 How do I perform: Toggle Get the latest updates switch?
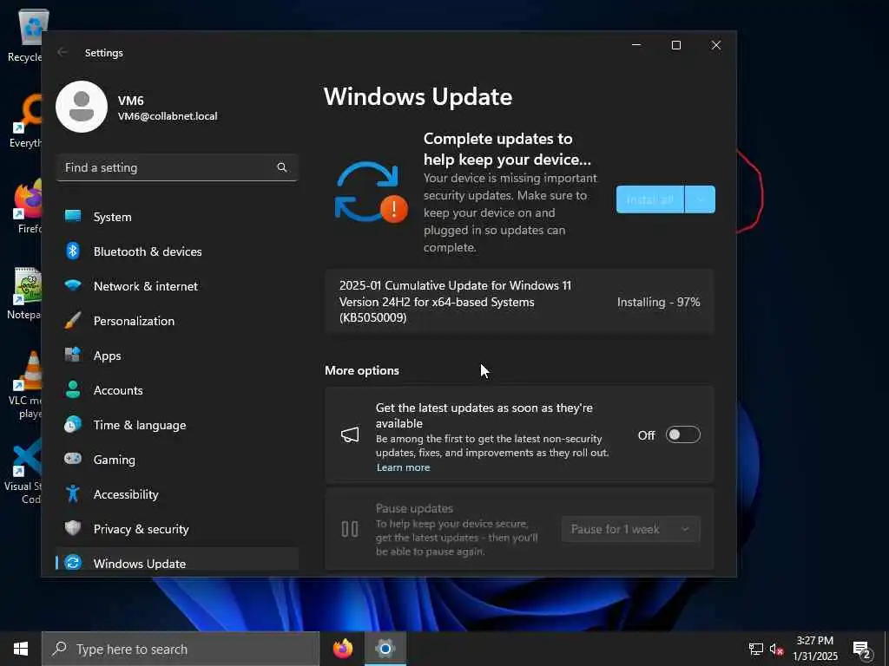pos(682,435)
